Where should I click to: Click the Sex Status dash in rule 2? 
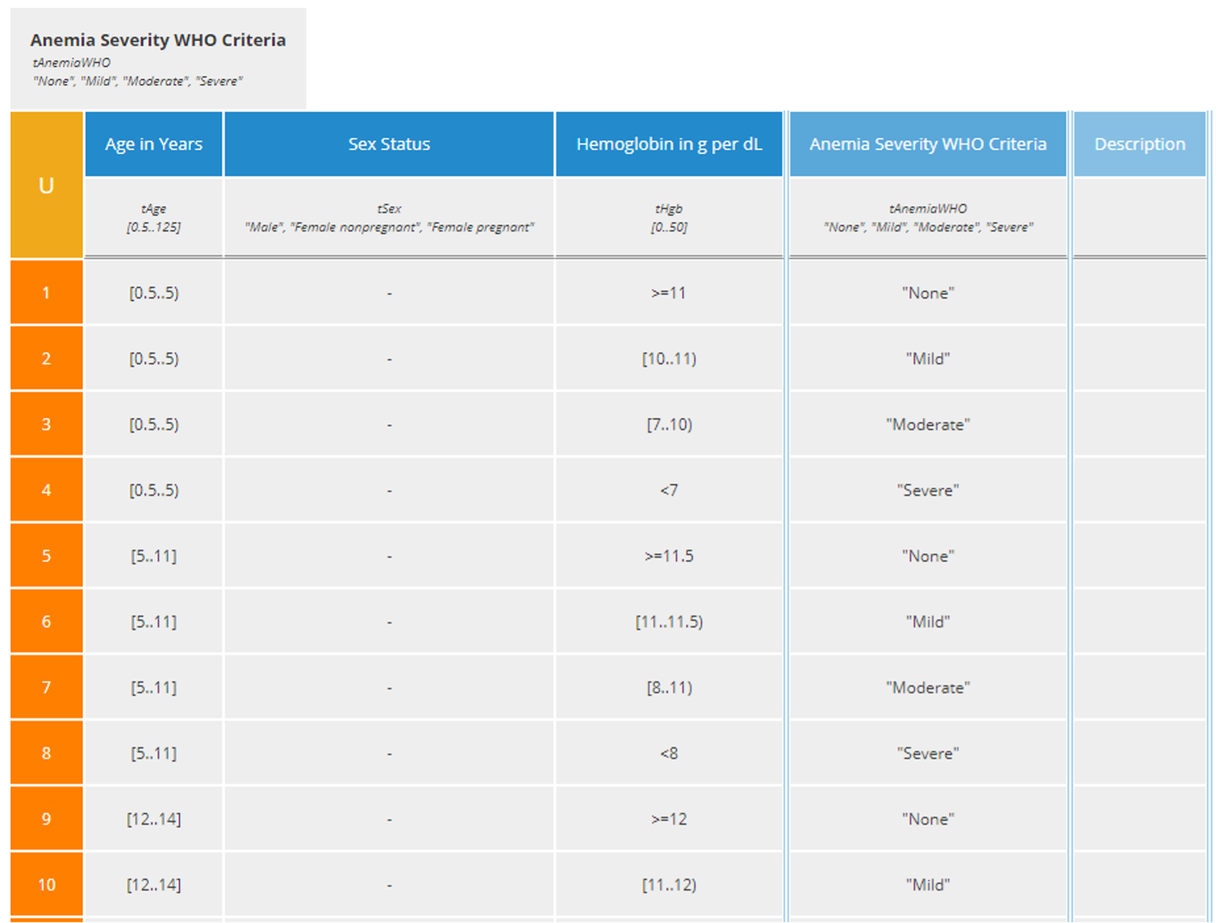[389, 358]
